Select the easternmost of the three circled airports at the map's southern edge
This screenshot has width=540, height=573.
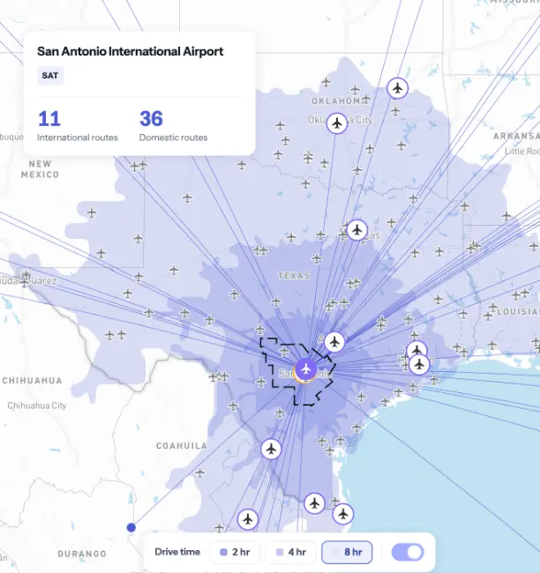pyautogui.click(x=343, y=514)
